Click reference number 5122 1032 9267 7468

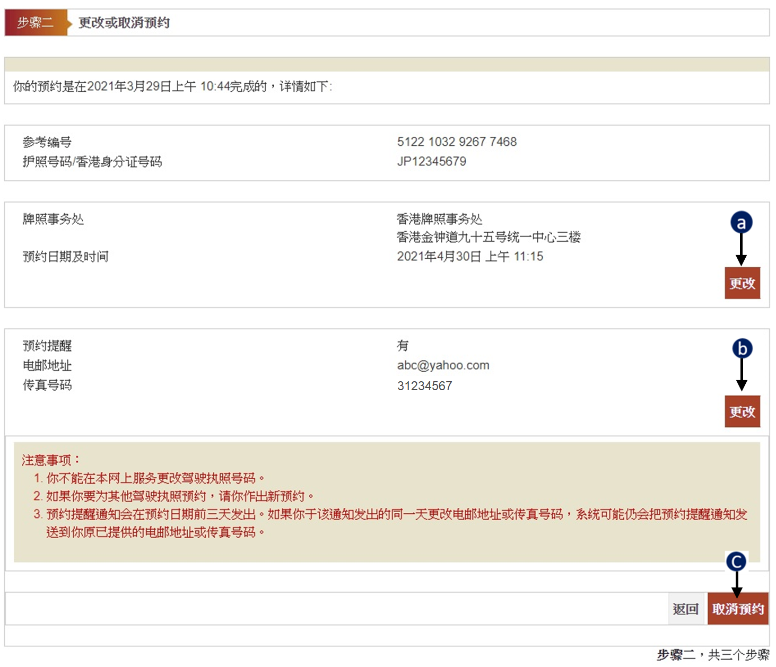(x=457, y=142)
